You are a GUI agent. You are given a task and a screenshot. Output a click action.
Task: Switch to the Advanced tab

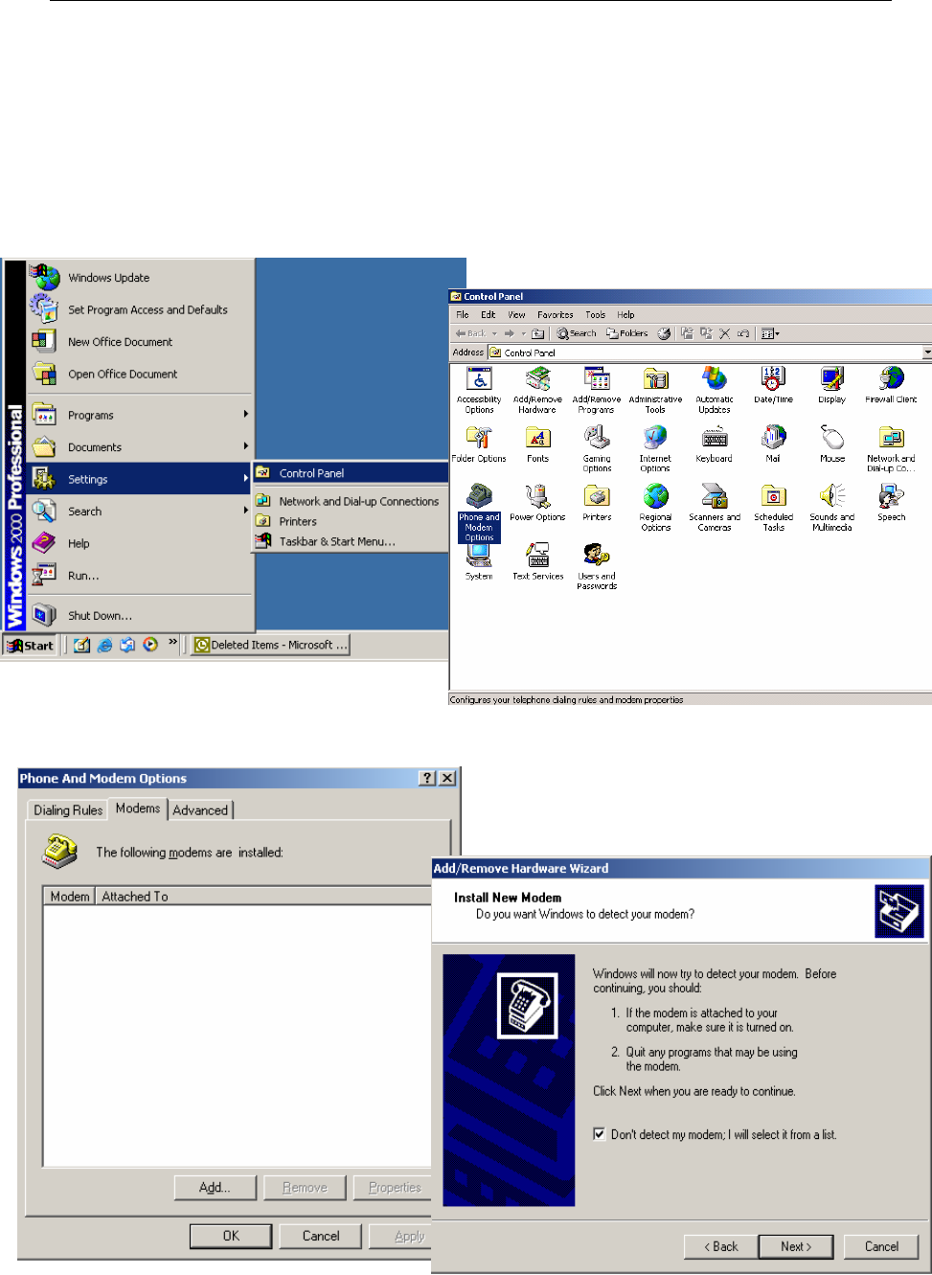click(200, 810)
